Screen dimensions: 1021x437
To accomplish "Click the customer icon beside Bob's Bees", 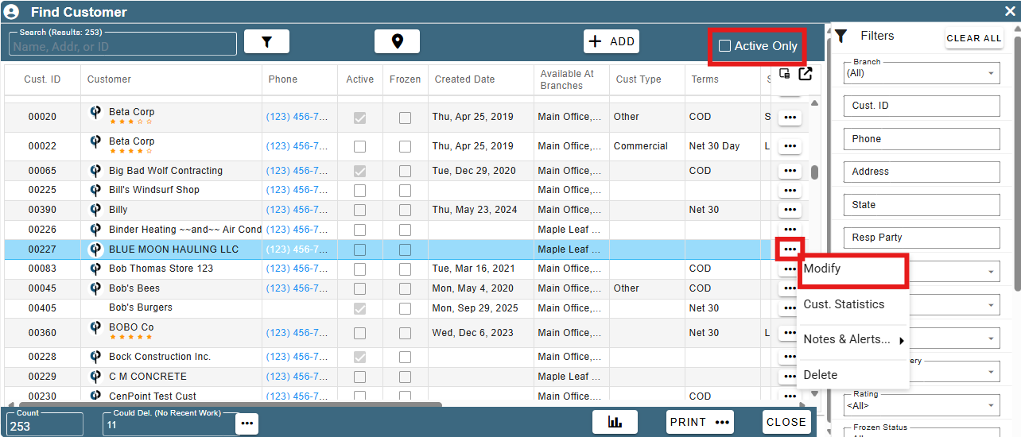I will (x=95, y=288).
